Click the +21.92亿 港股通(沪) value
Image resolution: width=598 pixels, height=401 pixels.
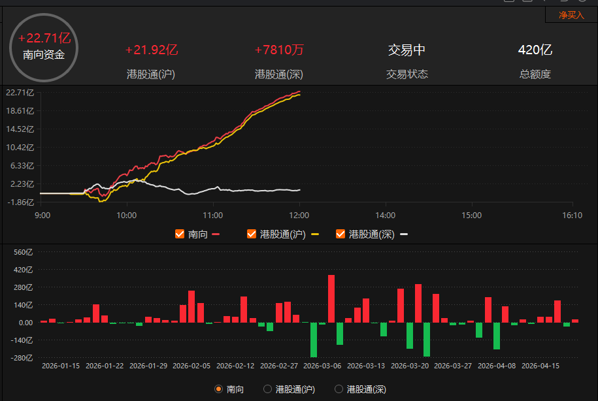152,50
